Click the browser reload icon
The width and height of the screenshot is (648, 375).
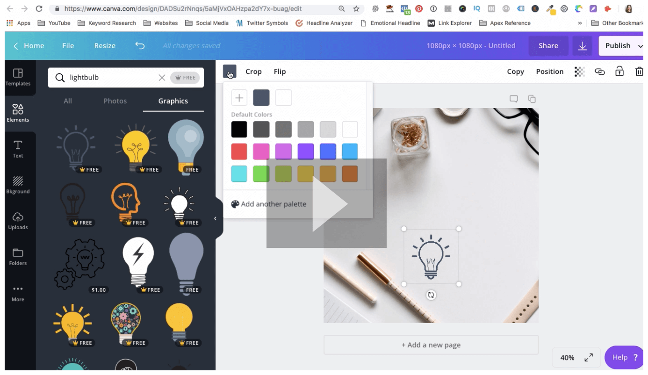(39, 8)
